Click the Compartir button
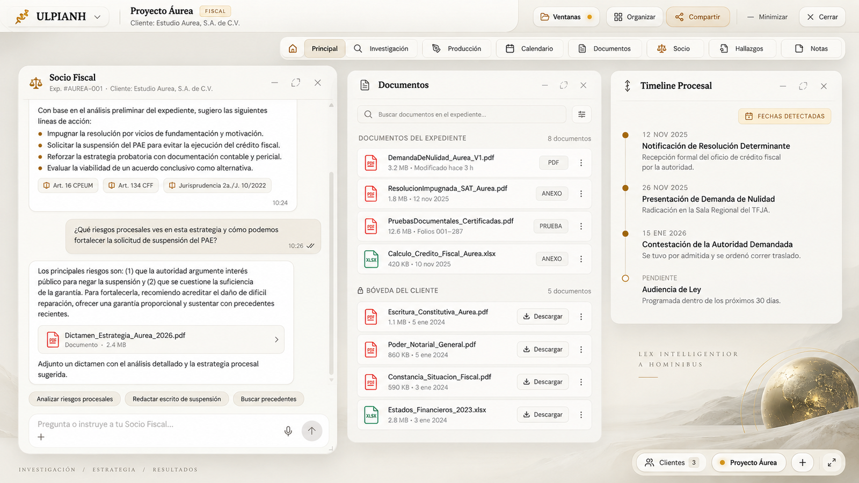Image resolution: width=859 pixels, height=483 pixels. tap(697, 17)
